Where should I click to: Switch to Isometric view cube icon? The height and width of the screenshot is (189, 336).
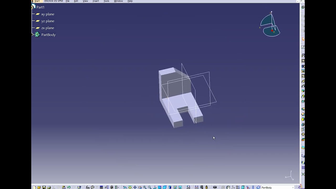tap(165, 187)
